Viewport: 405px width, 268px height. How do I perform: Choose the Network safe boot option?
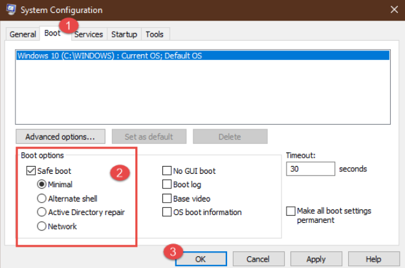coord(42,226)
